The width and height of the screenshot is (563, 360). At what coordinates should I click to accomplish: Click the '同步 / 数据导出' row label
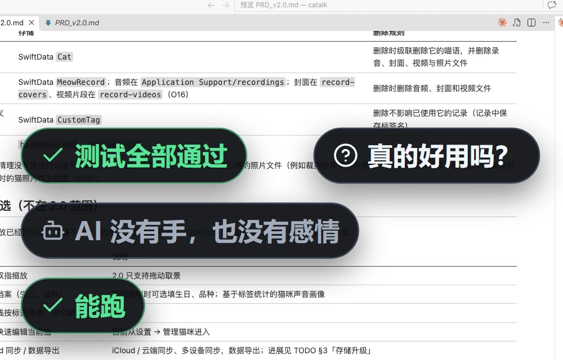click(32, 350)
